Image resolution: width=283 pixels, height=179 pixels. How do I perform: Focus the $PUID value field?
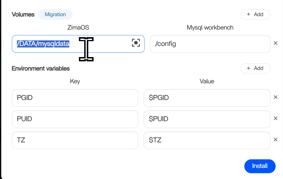click(207, 119)
